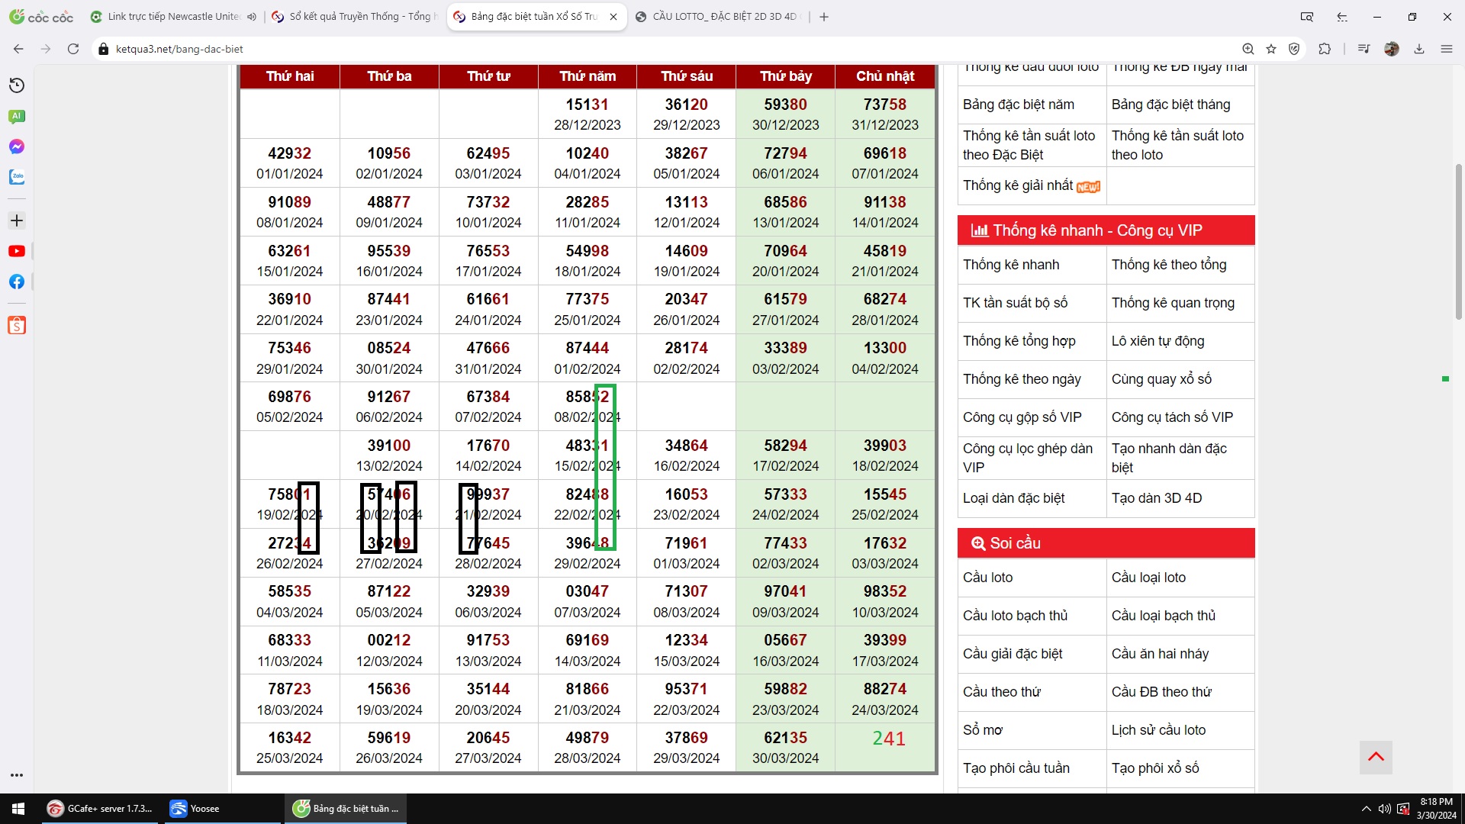The image size is (1465, 824).
Task: Open YouTube from the sidebar shortcut
Action: point(17,251)
